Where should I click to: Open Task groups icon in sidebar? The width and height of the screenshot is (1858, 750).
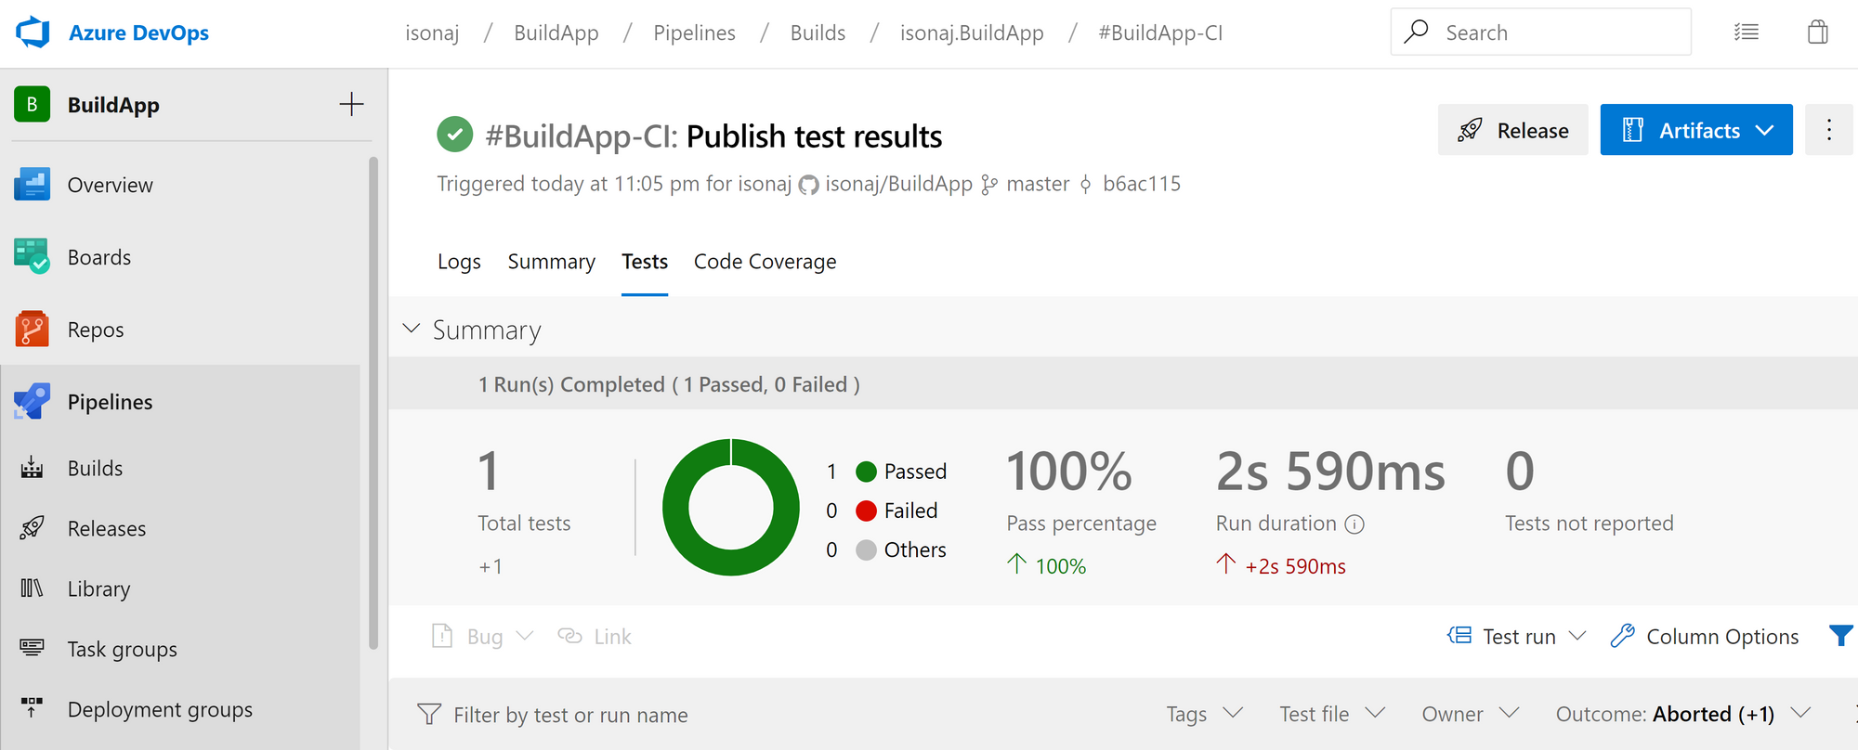[33, 648]
